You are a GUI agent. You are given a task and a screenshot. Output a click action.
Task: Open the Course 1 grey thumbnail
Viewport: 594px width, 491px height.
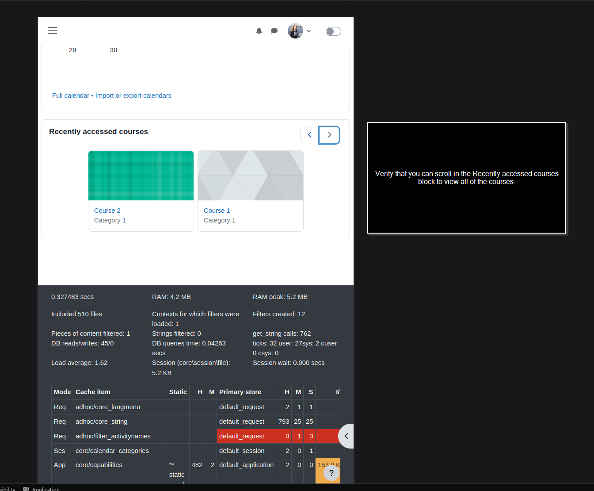click(x=251, y=176)
